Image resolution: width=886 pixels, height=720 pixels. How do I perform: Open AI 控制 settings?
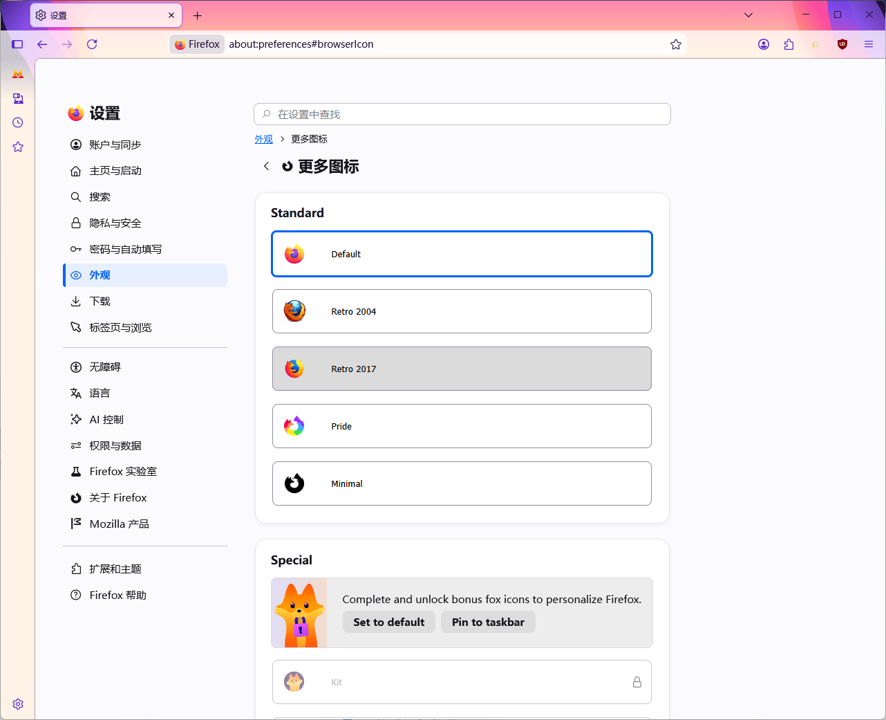point(145,420)
